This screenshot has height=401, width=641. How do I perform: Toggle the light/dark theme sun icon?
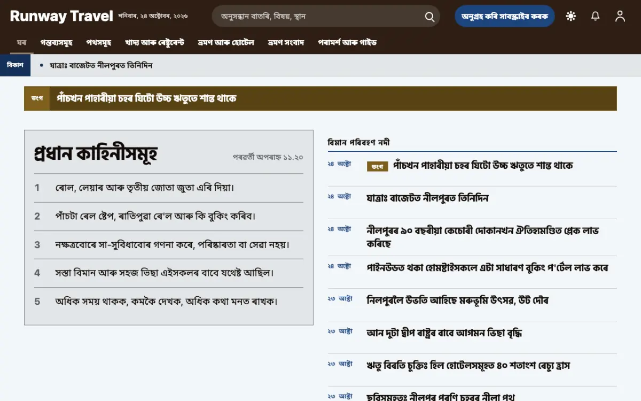click(571, 16)
